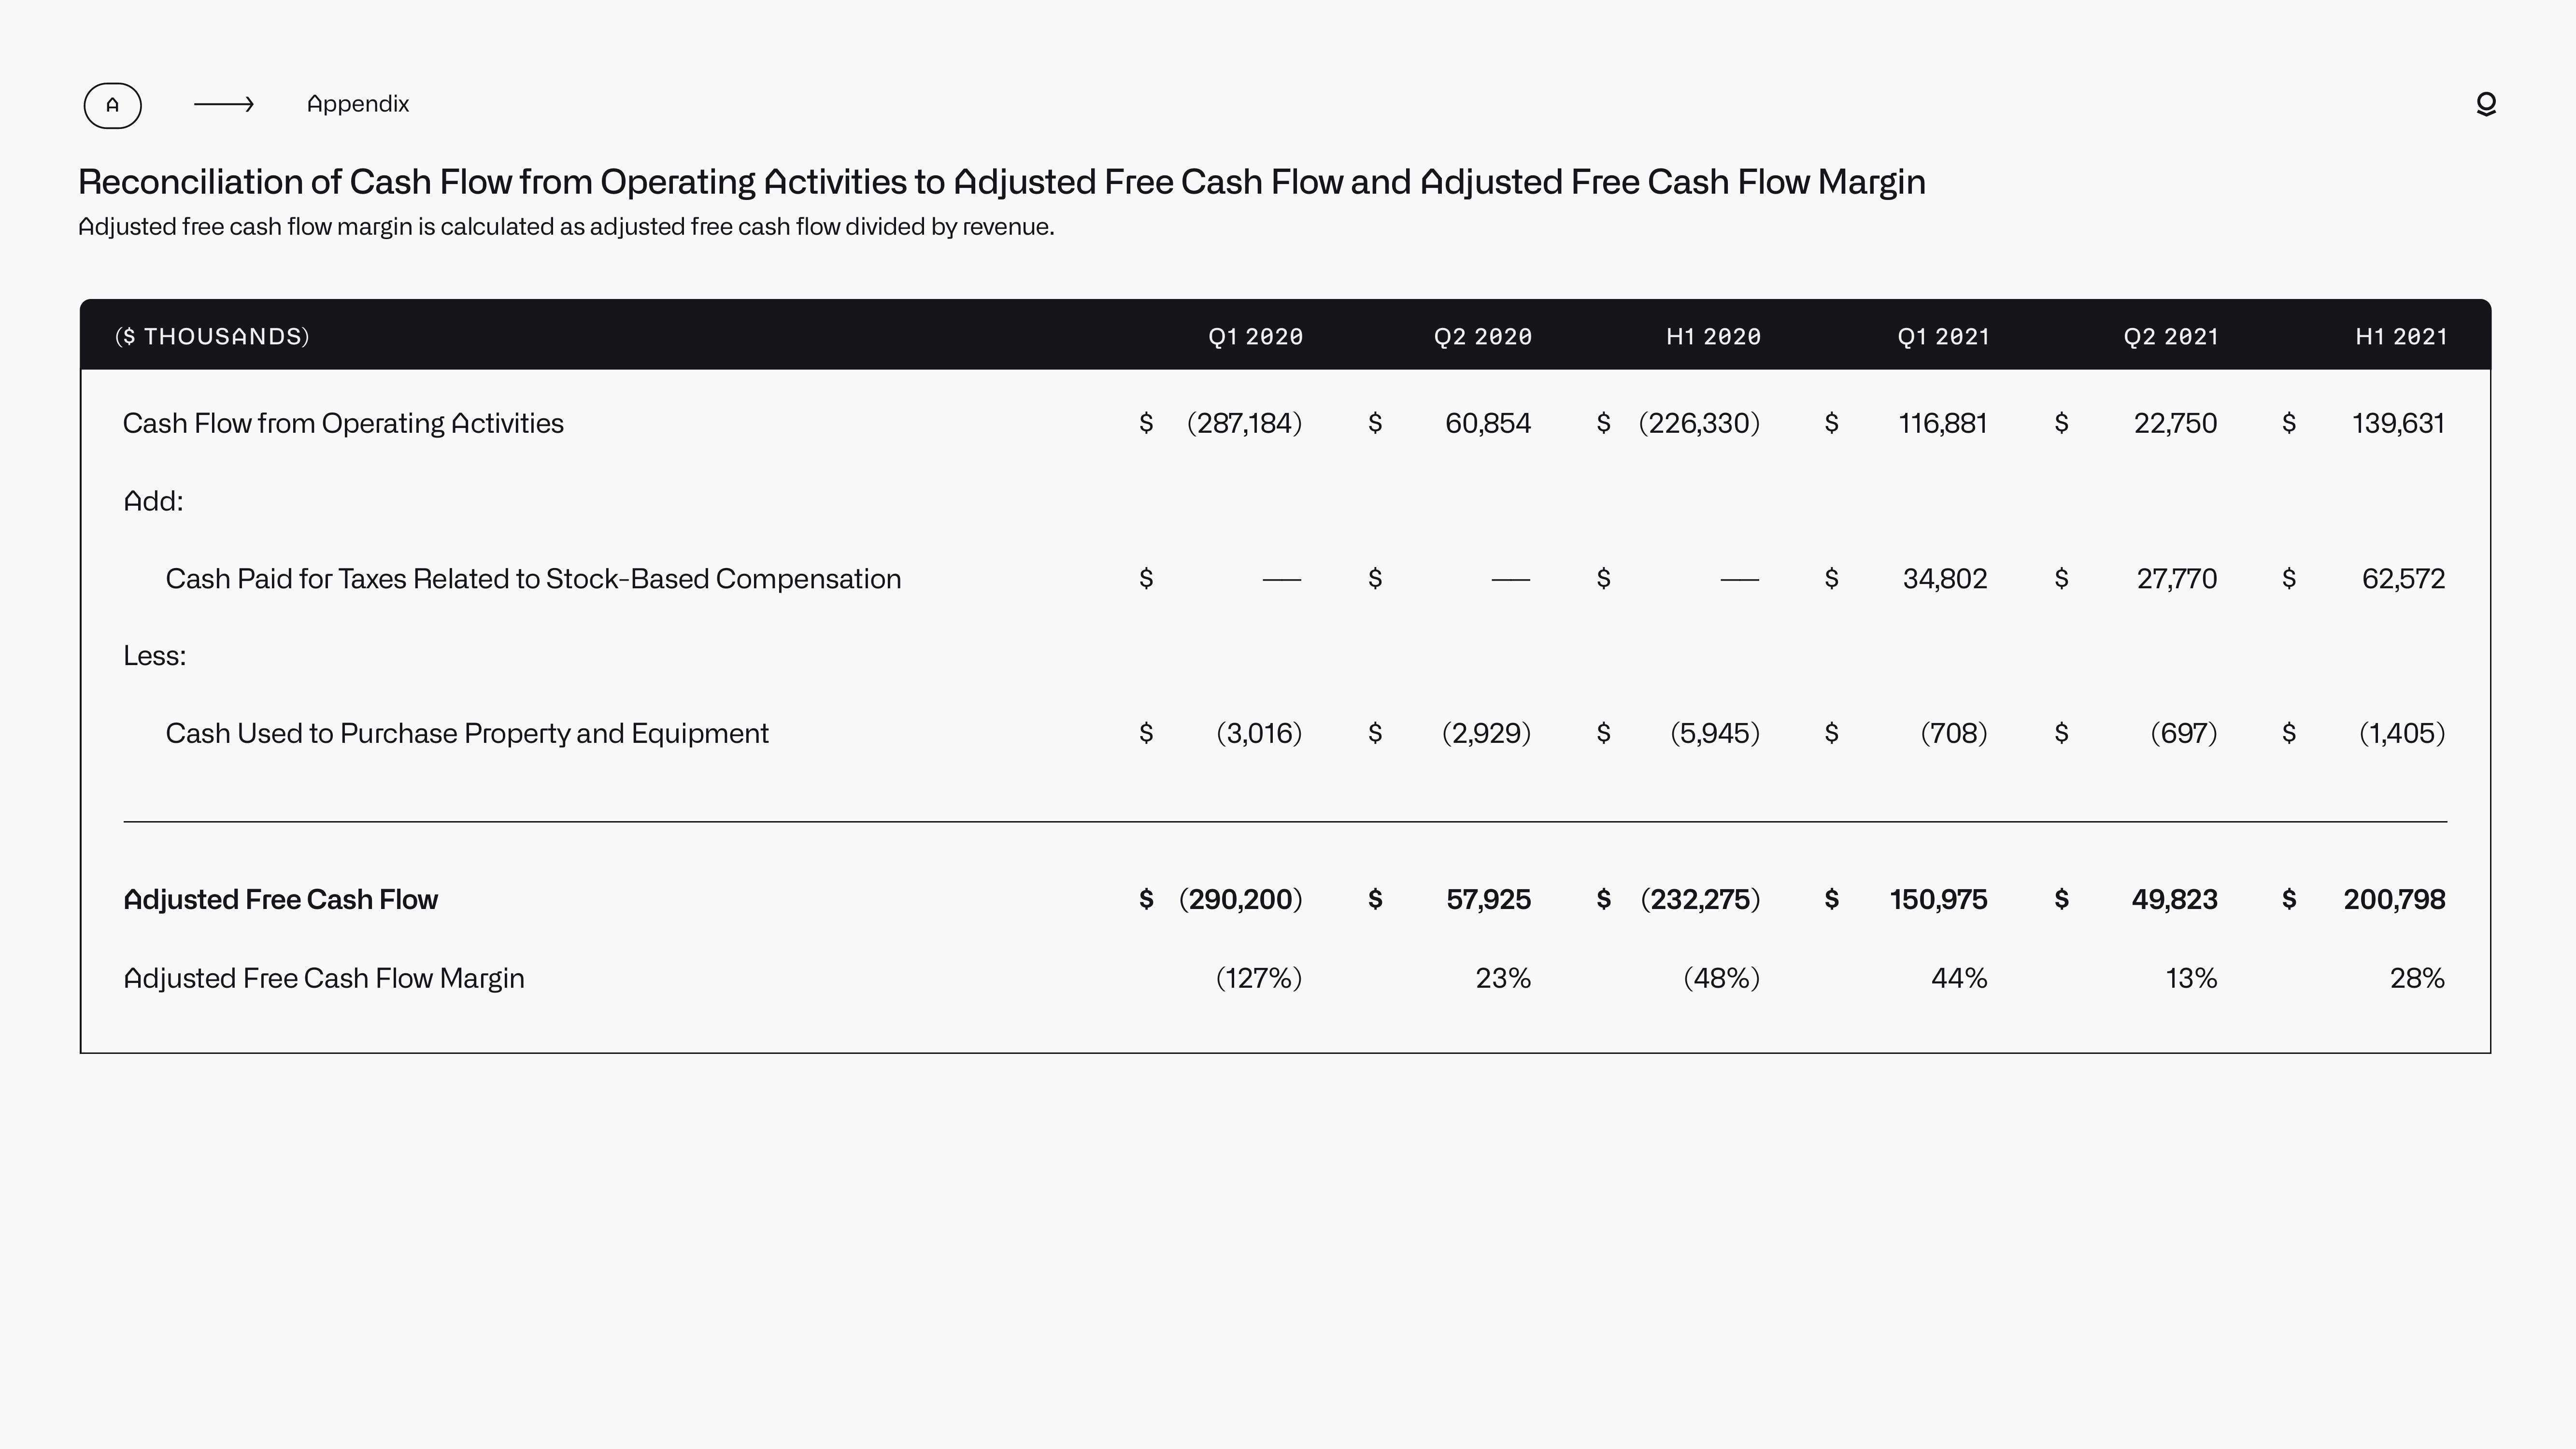2576x1449 pixels.
Task: Click the Adjusted Free Cash Flow Margin label
Action: [323, 978]
